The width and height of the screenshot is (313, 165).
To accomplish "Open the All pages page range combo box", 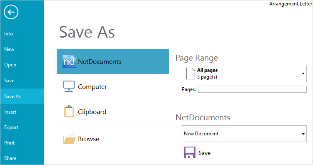I will pyautogui.click(x=244, y=74).
